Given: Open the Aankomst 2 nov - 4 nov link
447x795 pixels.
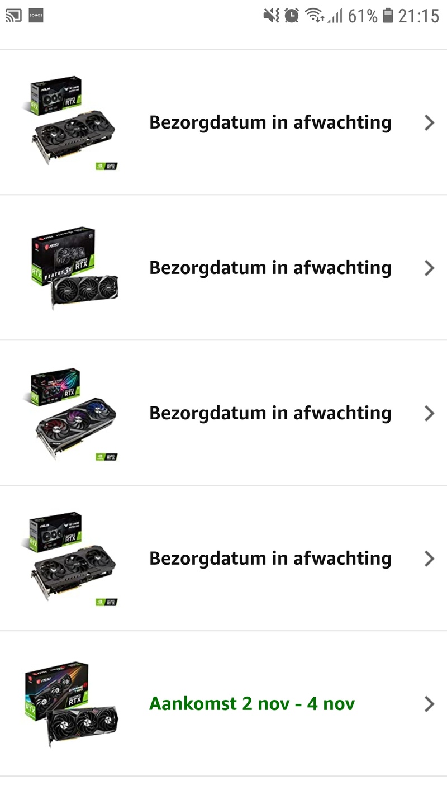Looking at the screenshot, I should coord(252,703).
